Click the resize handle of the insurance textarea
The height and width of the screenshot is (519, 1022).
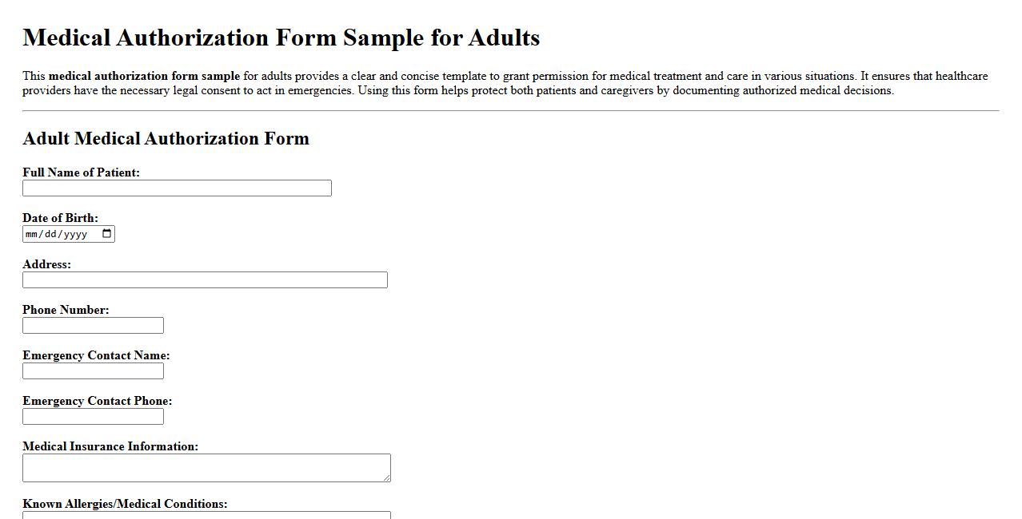click(386, 478)
